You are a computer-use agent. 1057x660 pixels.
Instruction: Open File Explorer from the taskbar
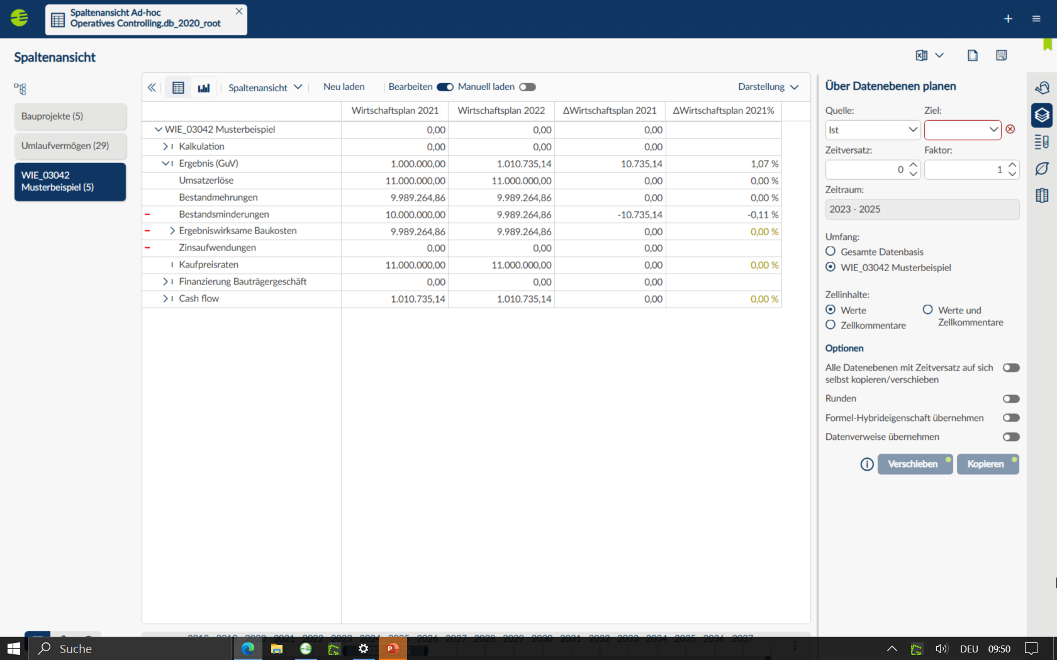tap(277, 649)
